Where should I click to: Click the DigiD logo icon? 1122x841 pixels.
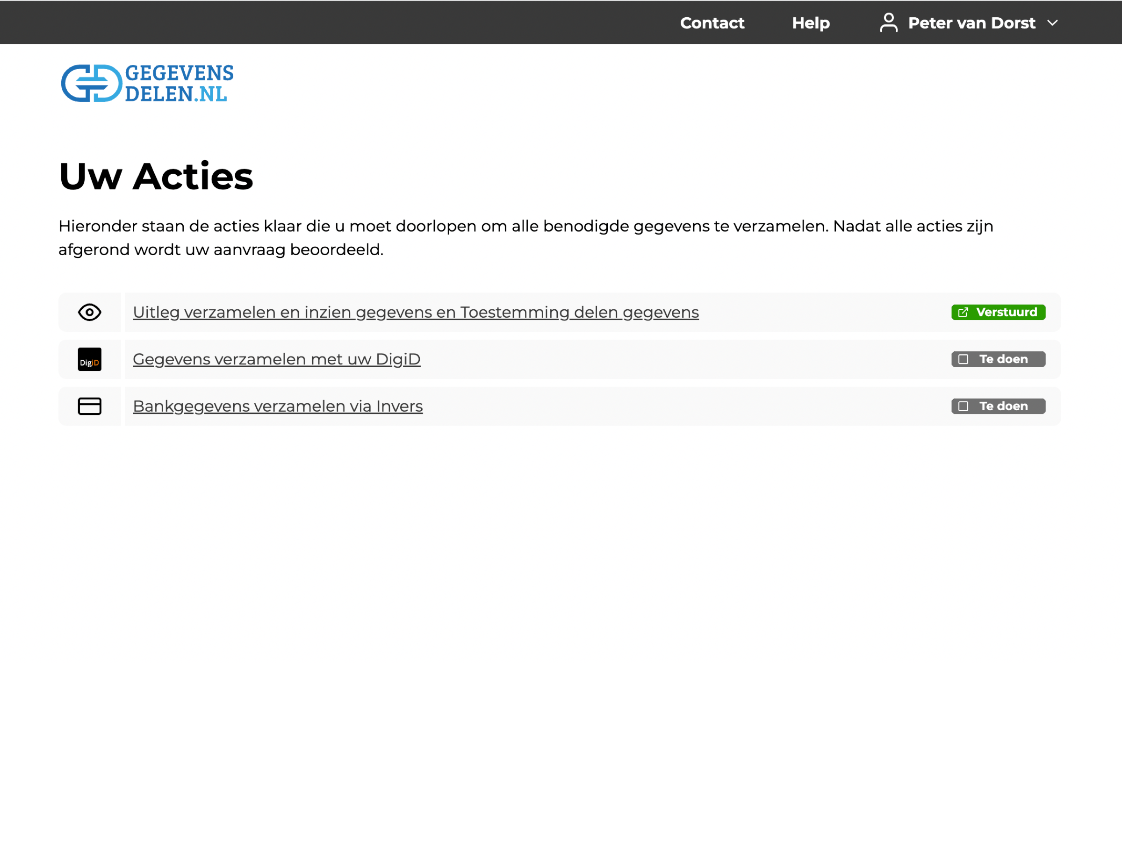pos(90,359)
